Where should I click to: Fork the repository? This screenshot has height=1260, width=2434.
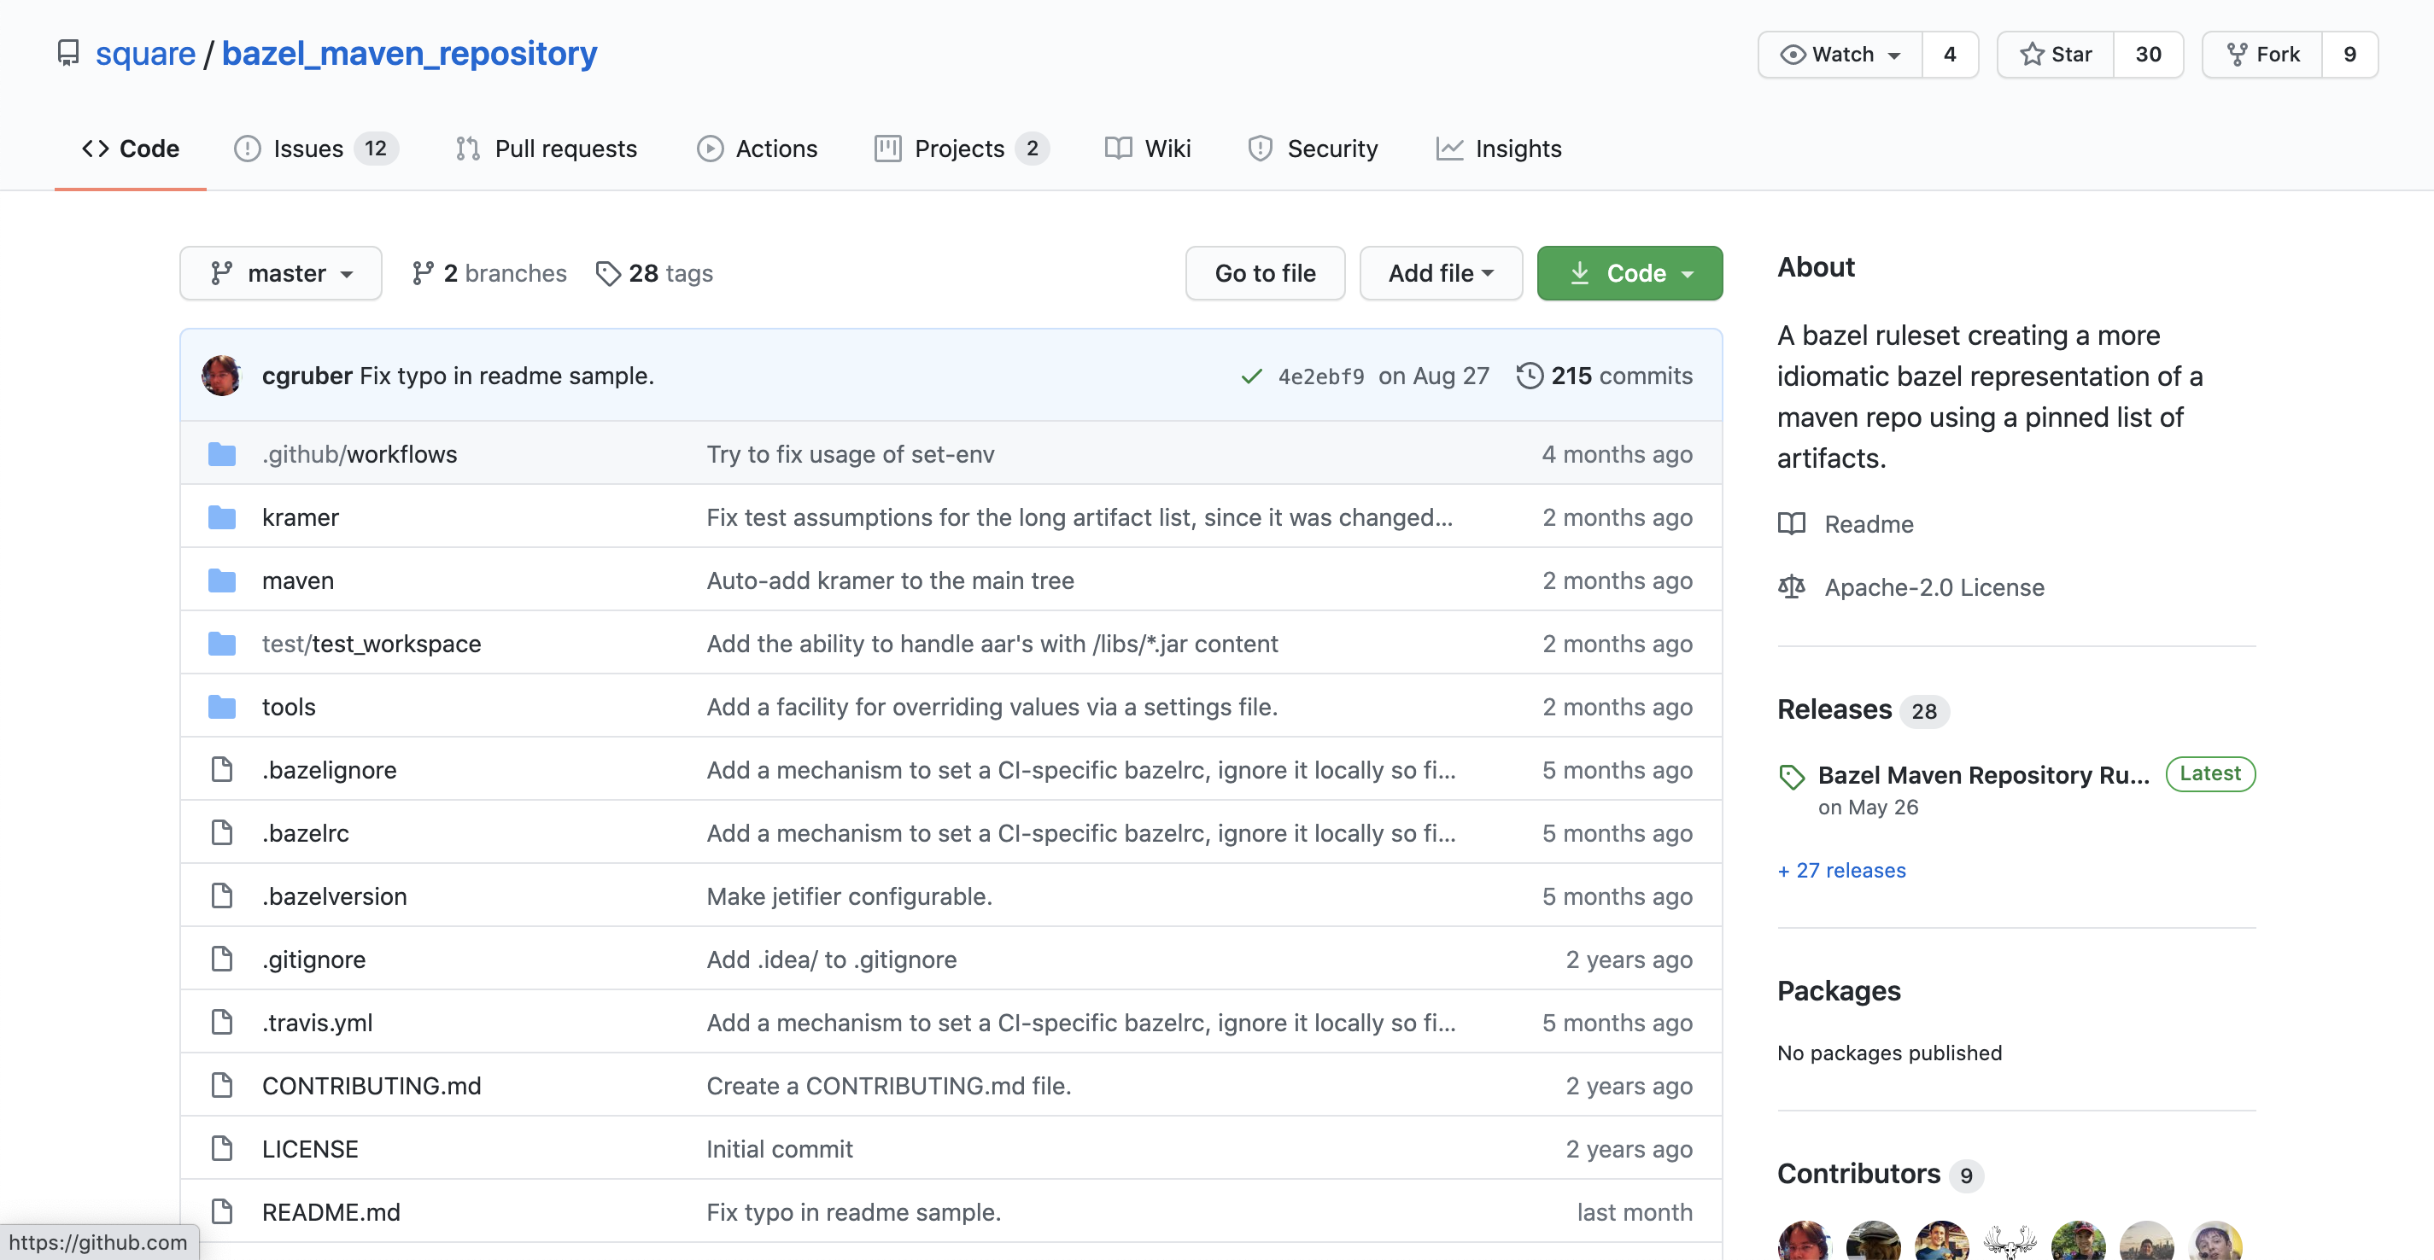point(2263,55)
